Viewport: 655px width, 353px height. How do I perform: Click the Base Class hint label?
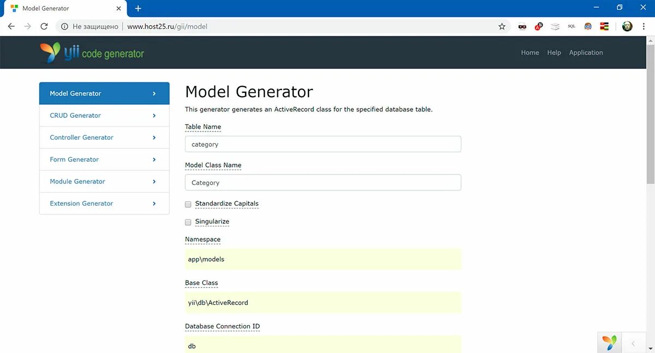point(201,283)
